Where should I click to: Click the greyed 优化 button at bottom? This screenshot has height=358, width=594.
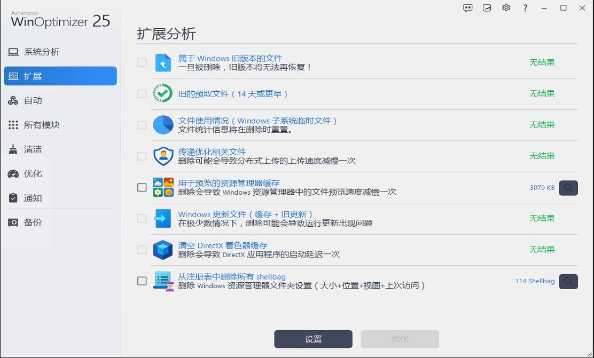(x=400, y=339)
